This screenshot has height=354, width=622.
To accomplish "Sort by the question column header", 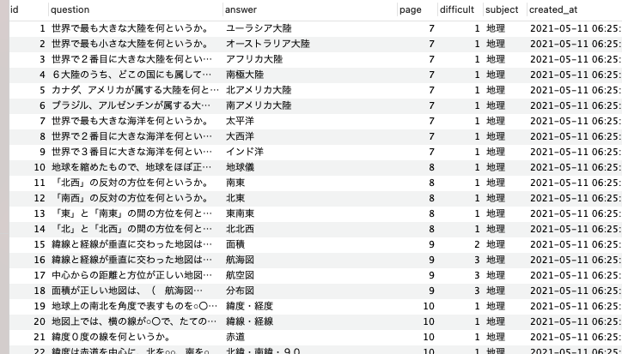I will [x=70, y=9].
